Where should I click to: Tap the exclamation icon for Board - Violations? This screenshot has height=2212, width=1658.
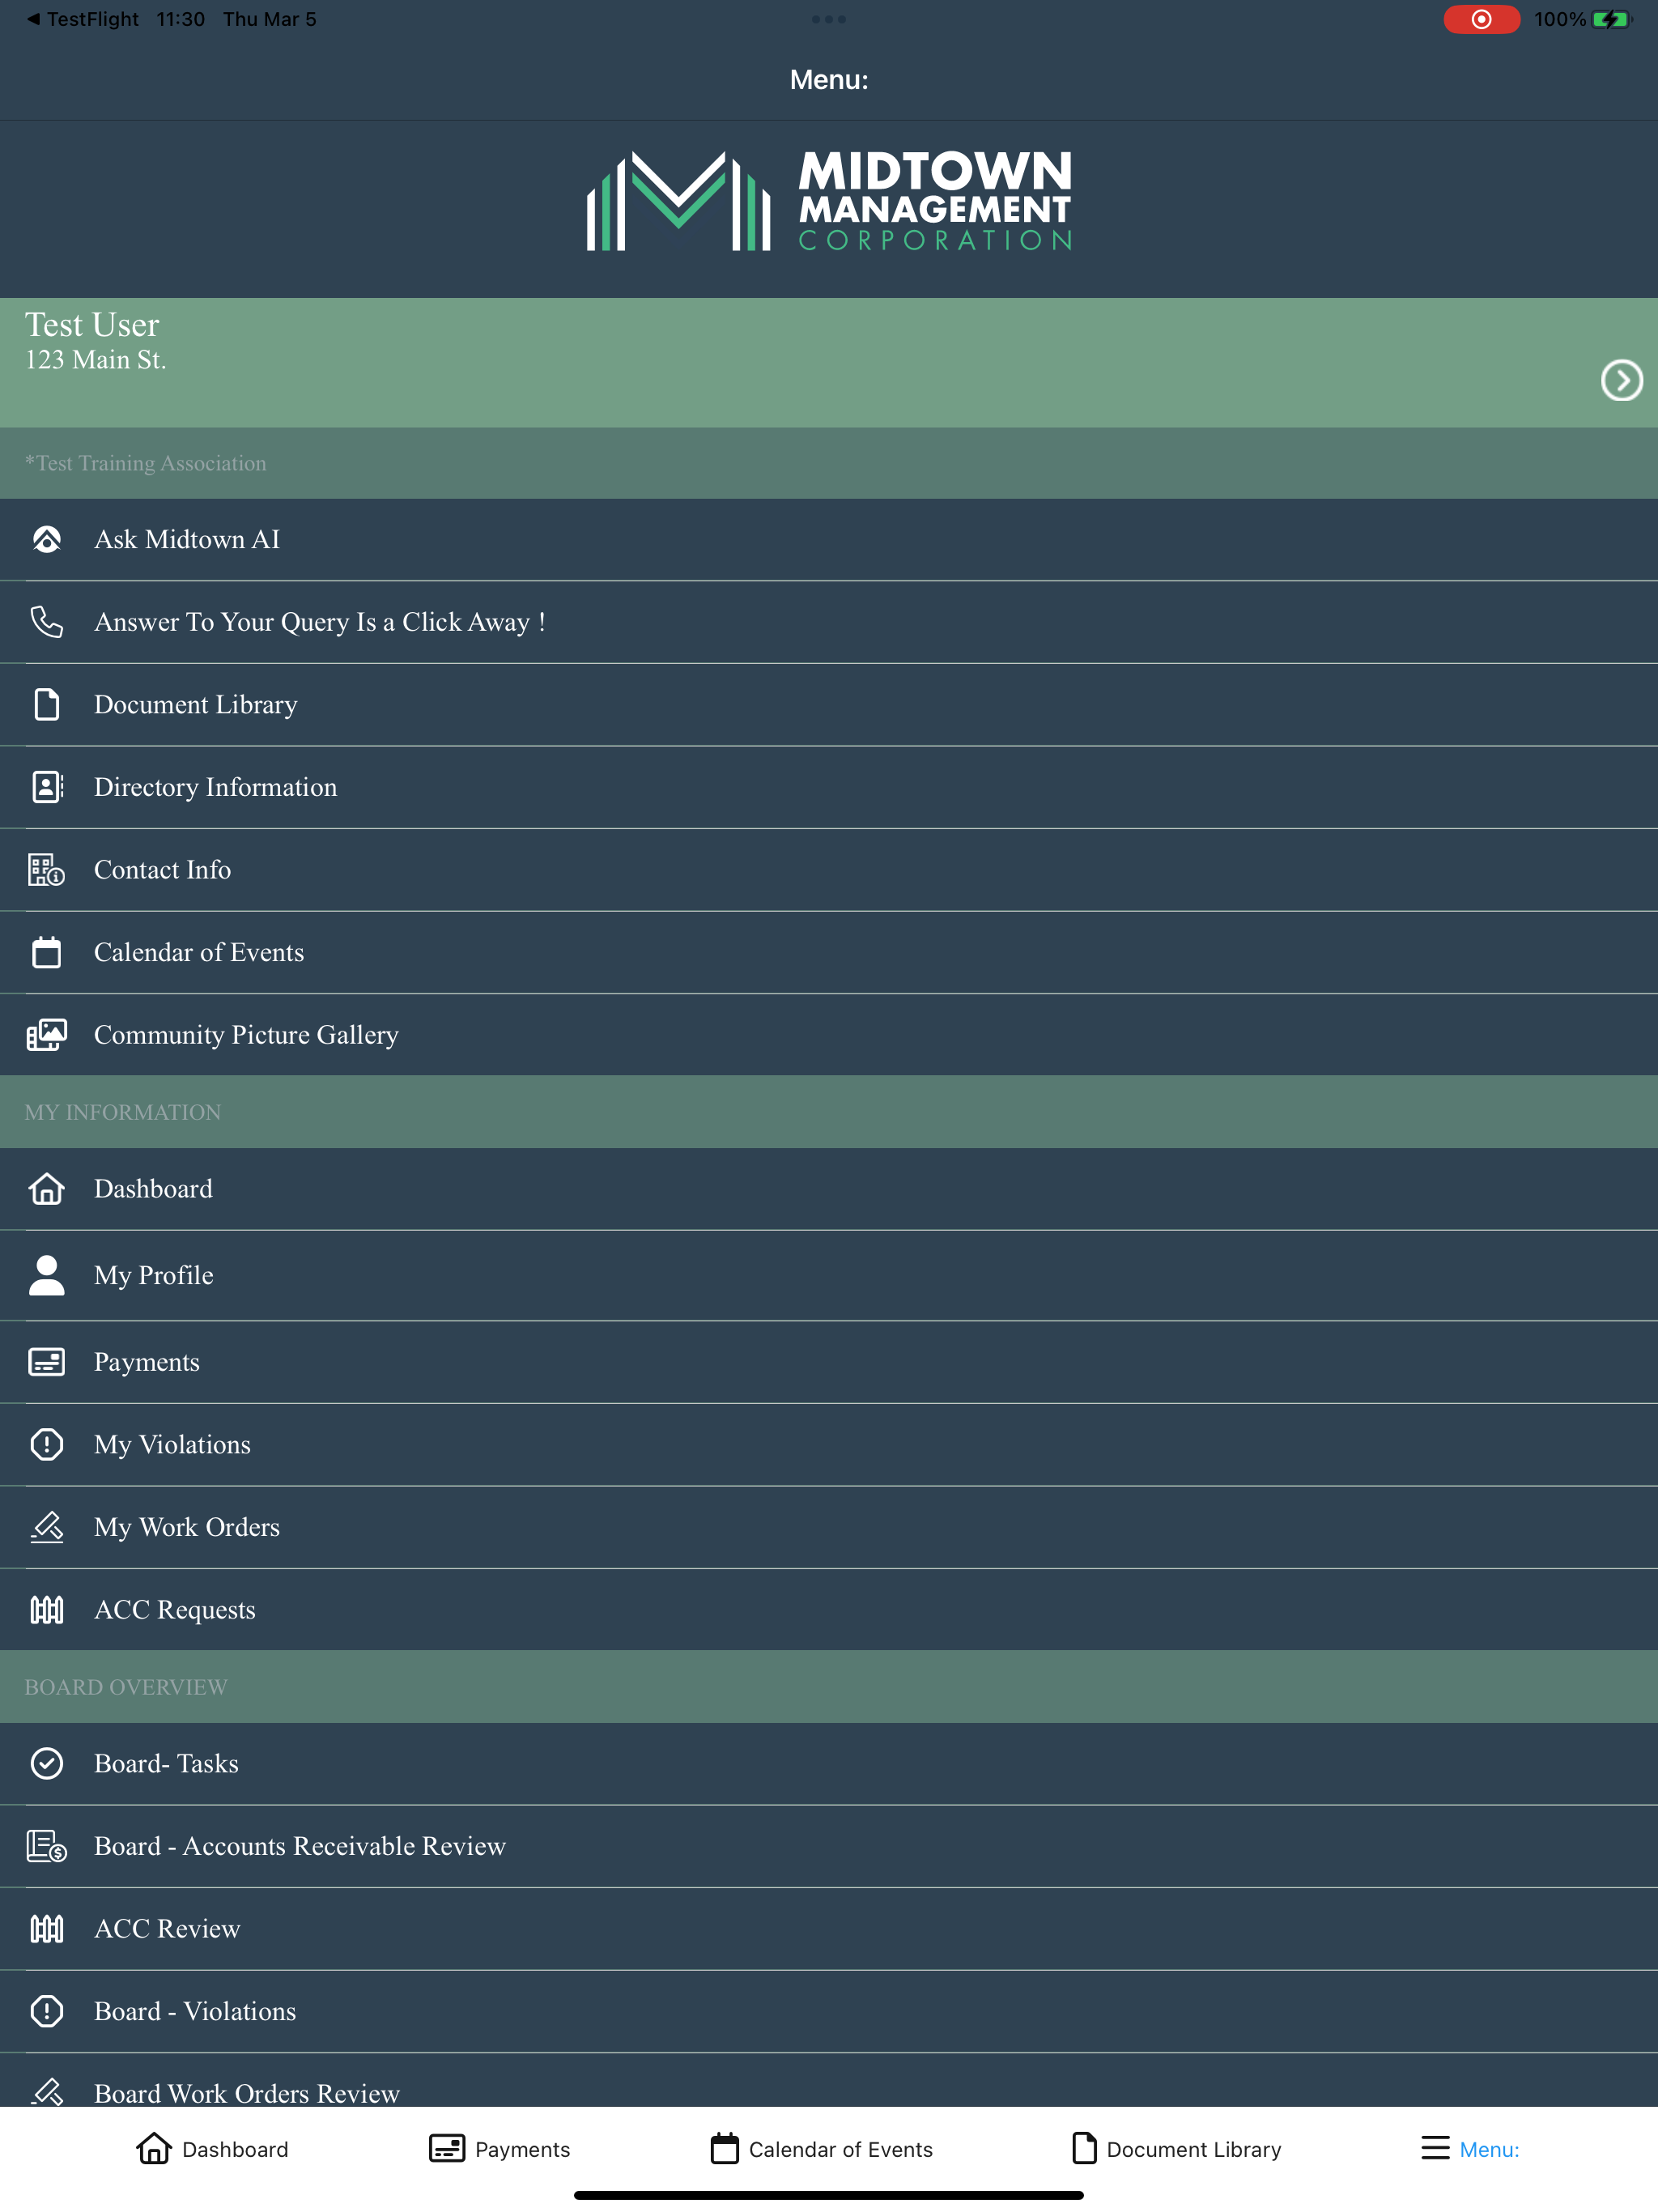pos(47,2011)
